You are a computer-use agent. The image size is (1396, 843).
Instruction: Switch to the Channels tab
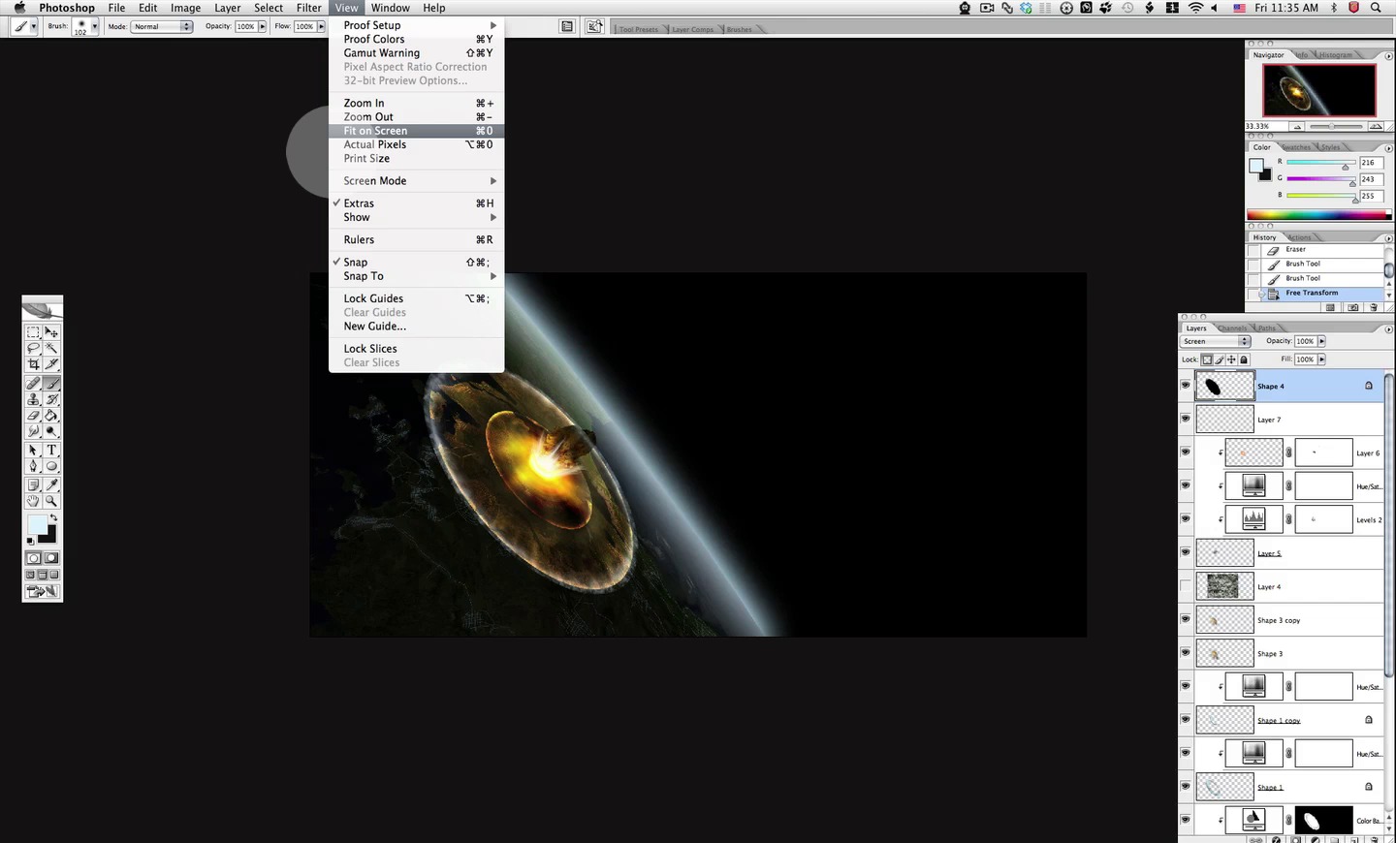click(1233, 328)
